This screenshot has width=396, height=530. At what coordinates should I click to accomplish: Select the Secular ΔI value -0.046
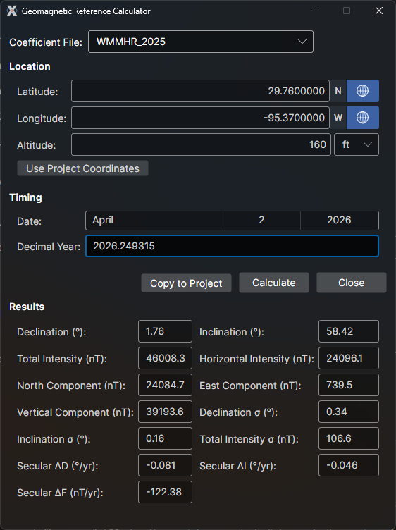pos(349,465)
